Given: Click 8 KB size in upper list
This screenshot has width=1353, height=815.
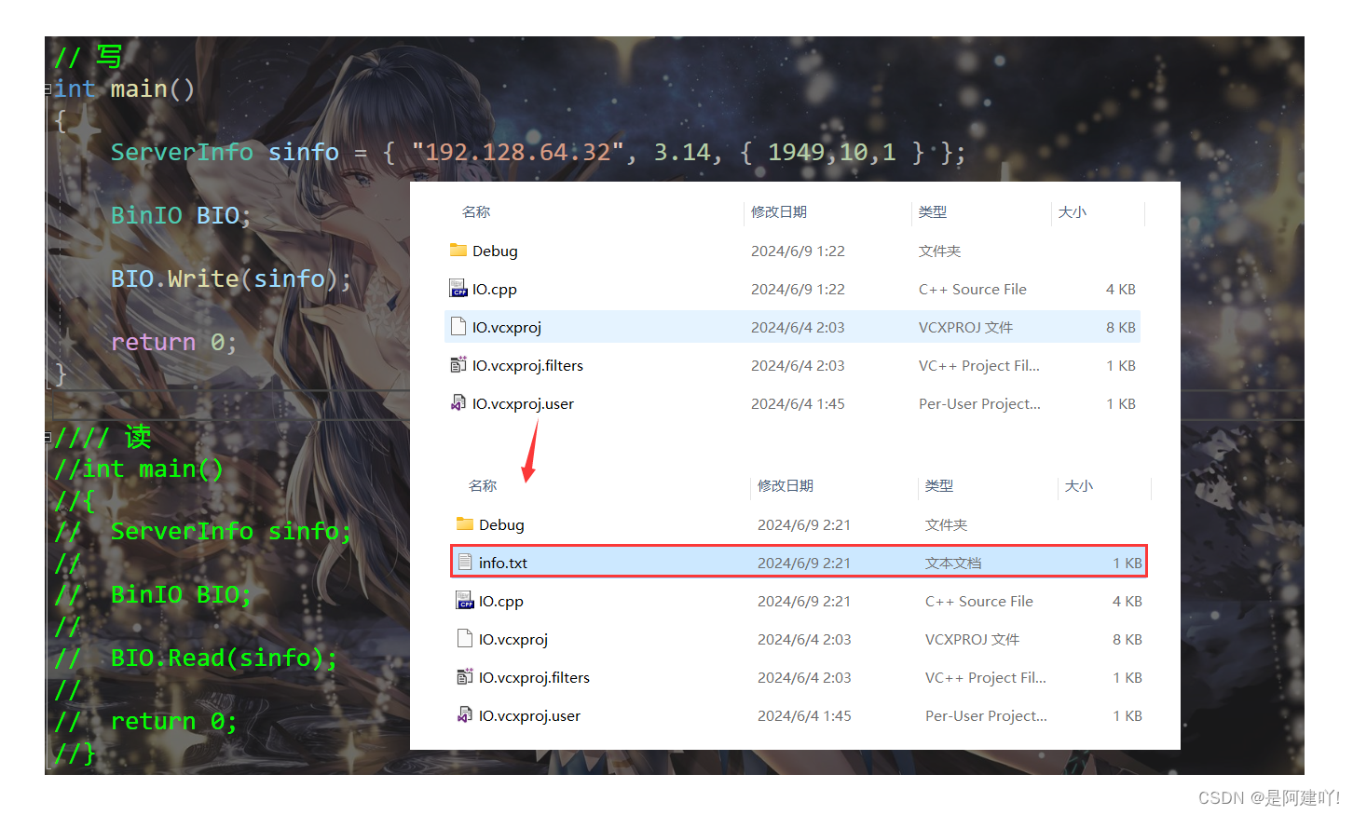Looking at the screenshot, I should click(x=1121, y=327).
